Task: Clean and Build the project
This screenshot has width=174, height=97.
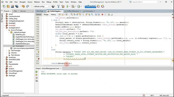Action: coord(63,6)
